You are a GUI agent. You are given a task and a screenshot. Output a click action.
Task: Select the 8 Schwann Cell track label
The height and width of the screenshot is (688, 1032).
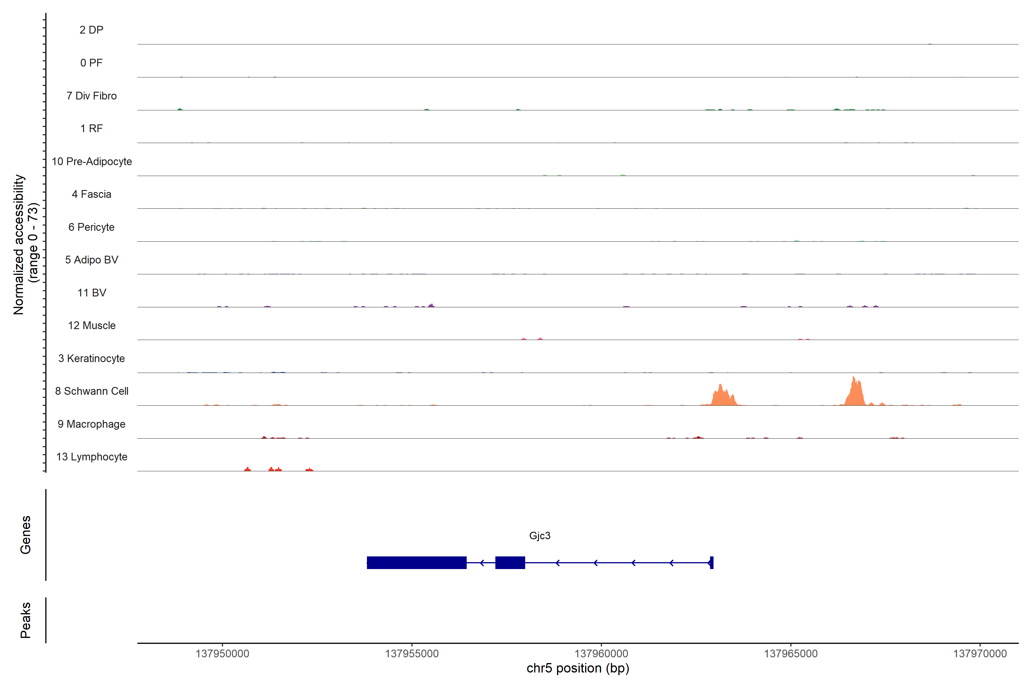[92, 391]
